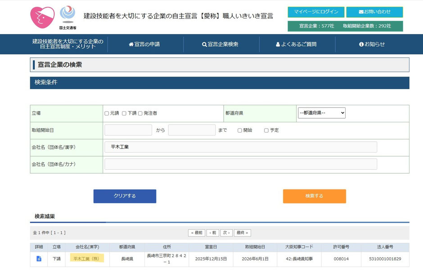
Task: Click the 下請 cell in the result row
Action: point(57,259)
